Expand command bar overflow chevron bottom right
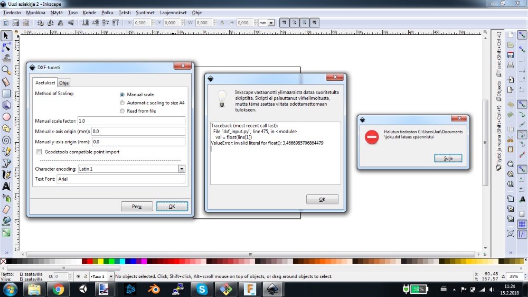Screen dimensions: 528x297 point(511,252)
